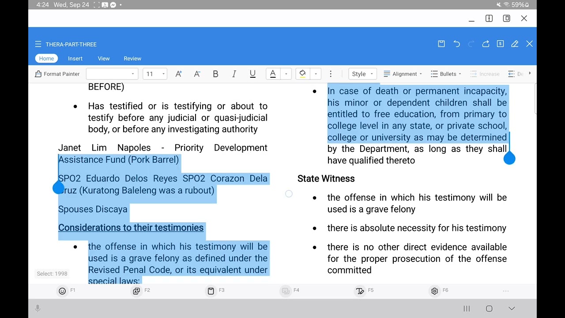Viewport: 565px width, 318px height.
Task: Apply the yellow highlight color
Action: pos(302,74)
